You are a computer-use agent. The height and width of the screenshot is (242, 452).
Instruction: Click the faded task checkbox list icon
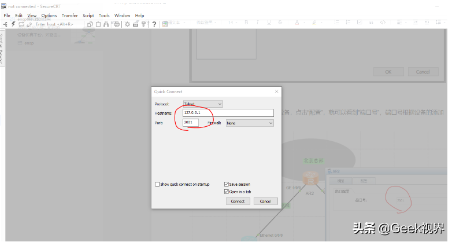(x=360, y=22)
